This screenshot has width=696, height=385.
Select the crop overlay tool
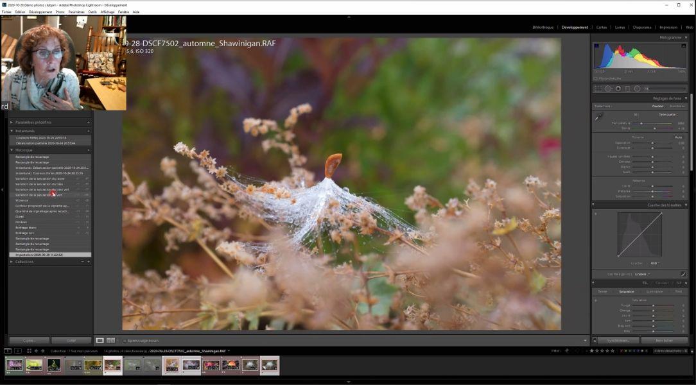coord(598,89)
